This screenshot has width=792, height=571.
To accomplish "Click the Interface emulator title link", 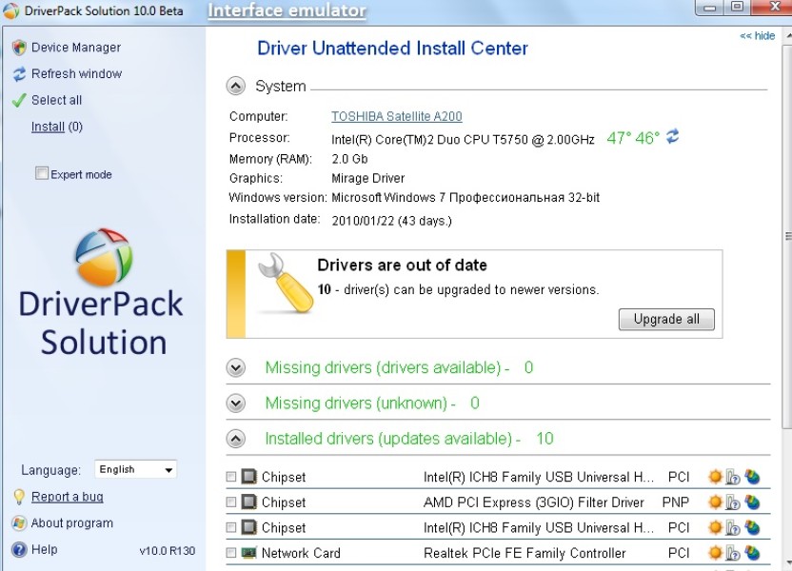I will (287, 10).
